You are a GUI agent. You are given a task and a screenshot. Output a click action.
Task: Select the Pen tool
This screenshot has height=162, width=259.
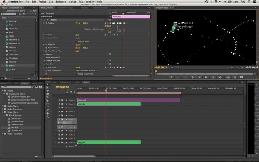(47, 110)
